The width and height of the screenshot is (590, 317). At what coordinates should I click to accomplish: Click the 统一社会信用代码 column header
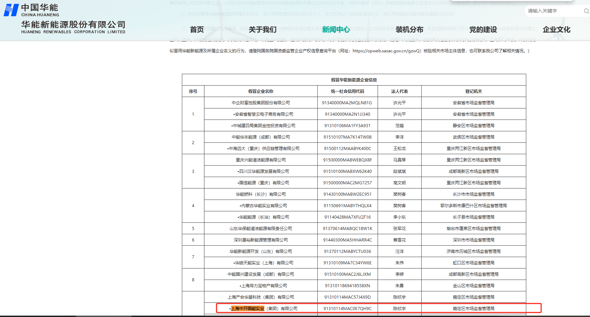coord(347,91)
